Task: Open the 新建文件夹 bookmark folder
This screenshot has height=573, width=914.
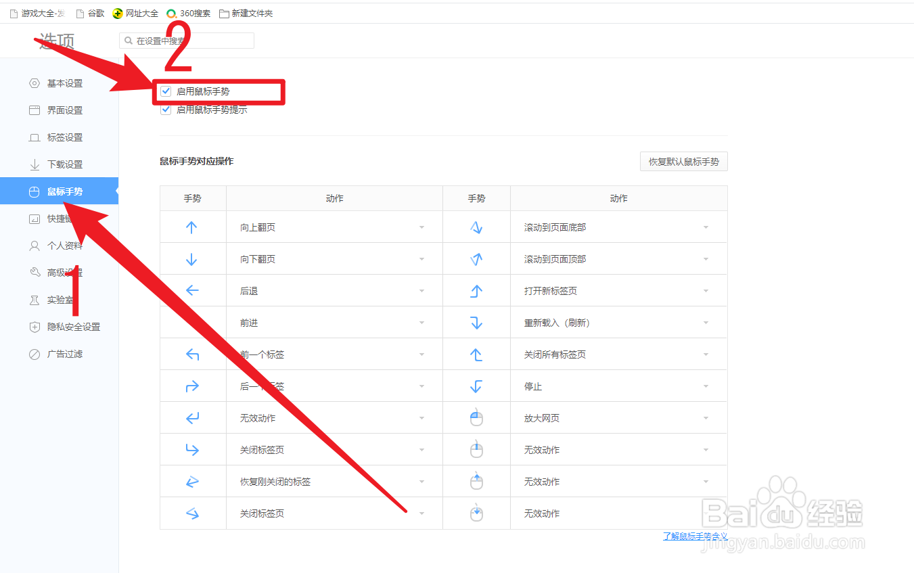Action: tap(246, 14)
